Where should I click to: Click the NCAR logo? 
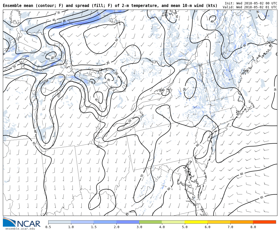pyautogui.click(x=22, y=222)
